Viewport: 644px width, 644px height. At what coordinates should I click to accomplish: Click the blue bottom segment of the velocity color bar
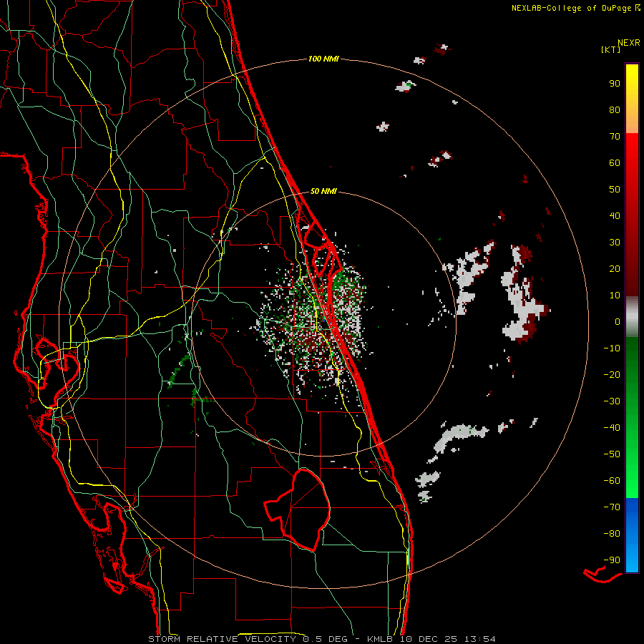pyautogui.click(x=632, y=535)
